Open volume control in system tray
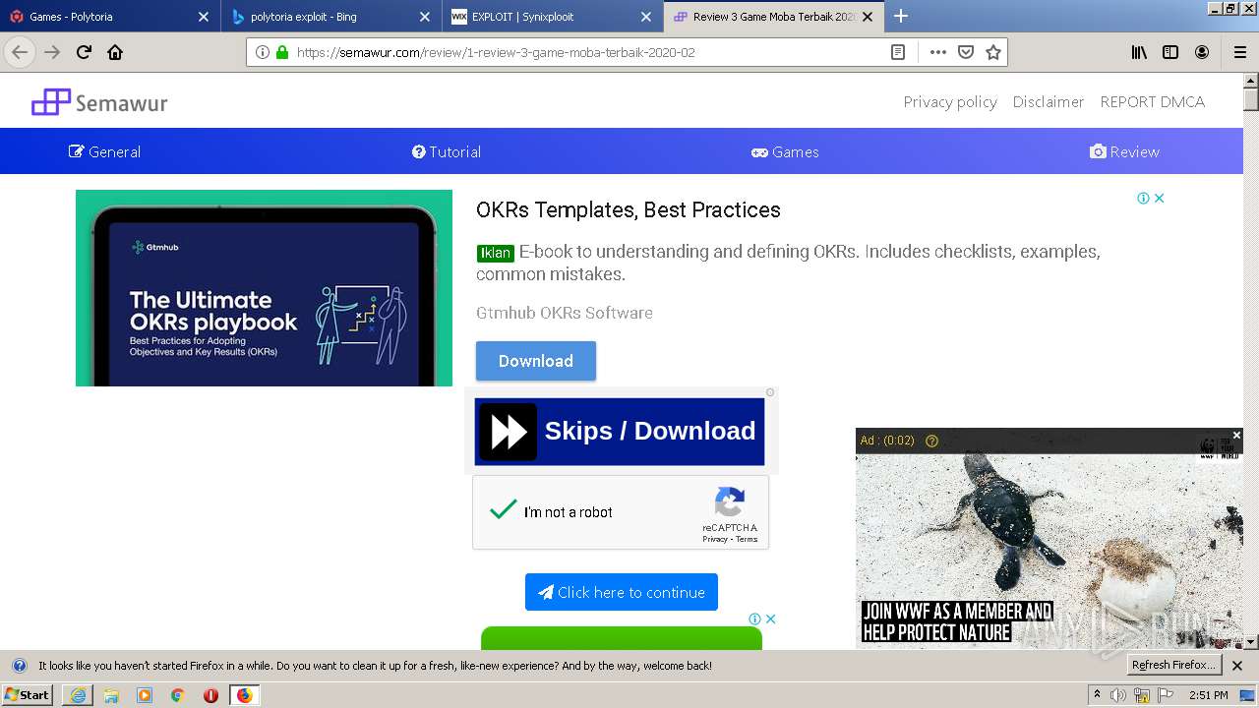 pyautogui.click(x=1118, y=695)
